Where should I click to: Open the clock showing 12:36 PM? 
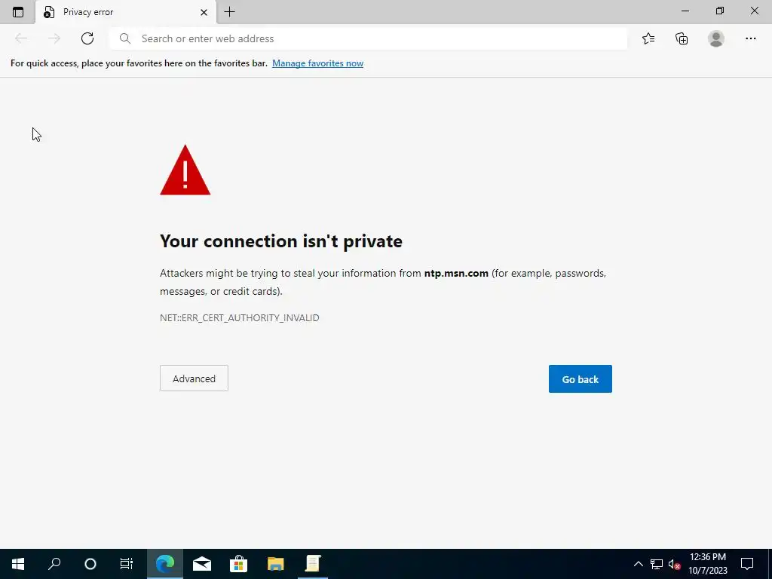coord(707,564)
